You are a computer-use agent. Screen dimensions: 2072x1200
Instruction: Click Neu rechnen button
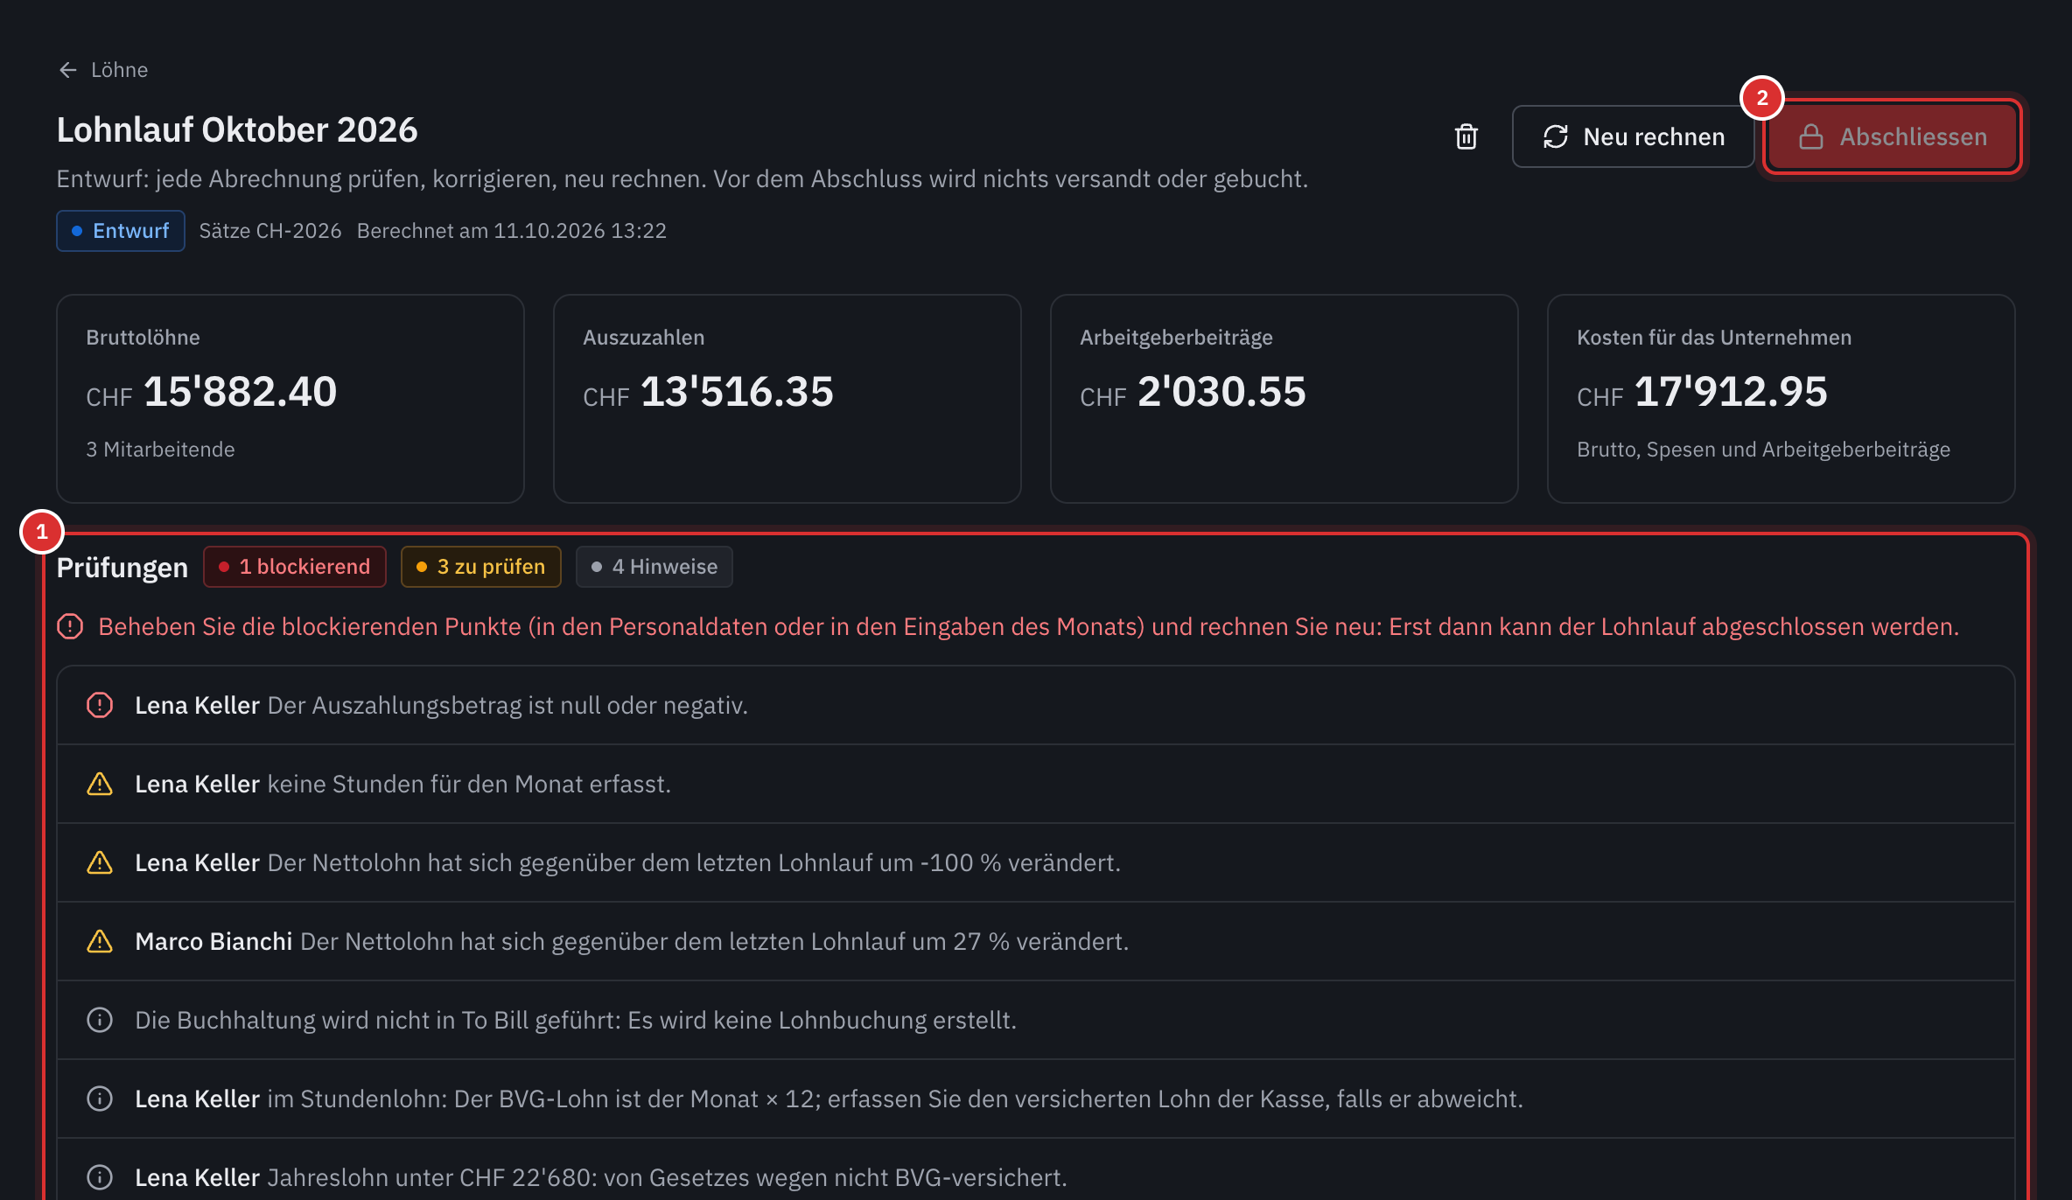(x=1633, y=136)
